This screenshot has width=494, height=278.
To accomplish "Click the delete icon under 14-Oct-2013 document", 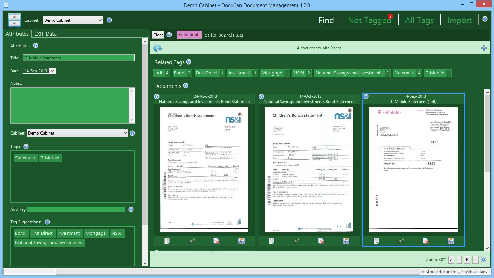I will (x=321, y=241).
